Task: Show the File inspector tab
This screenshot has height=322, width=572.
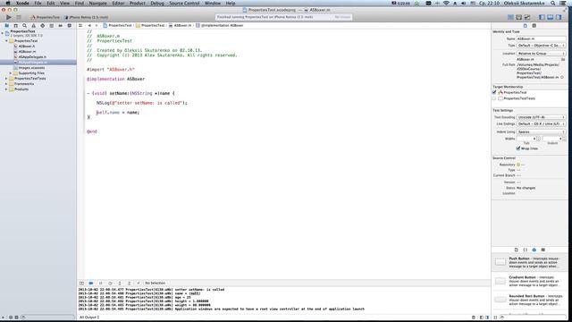Action: click(525, 26)
